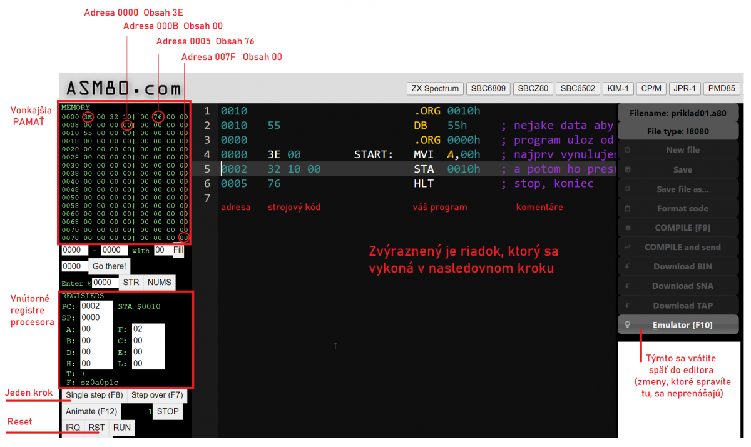Click the page icon beside New file
This screenshot has height=447, width=751.
coord(627,150)
